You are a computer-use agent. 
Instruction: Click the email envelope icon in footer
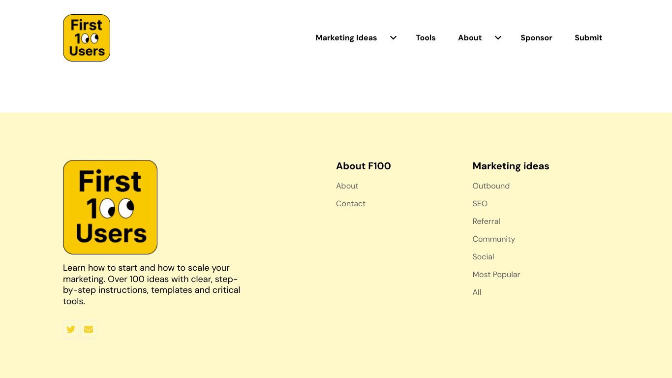pos(89,330)
